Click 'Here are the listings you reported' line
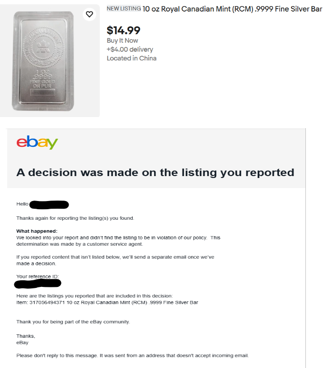The image size is (327, 368). [x=95, y=296]
